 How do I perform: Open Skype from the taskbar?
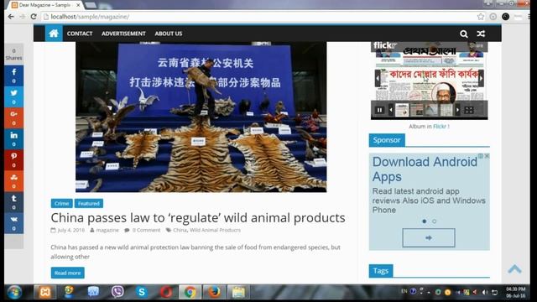(x=142, y=292)
